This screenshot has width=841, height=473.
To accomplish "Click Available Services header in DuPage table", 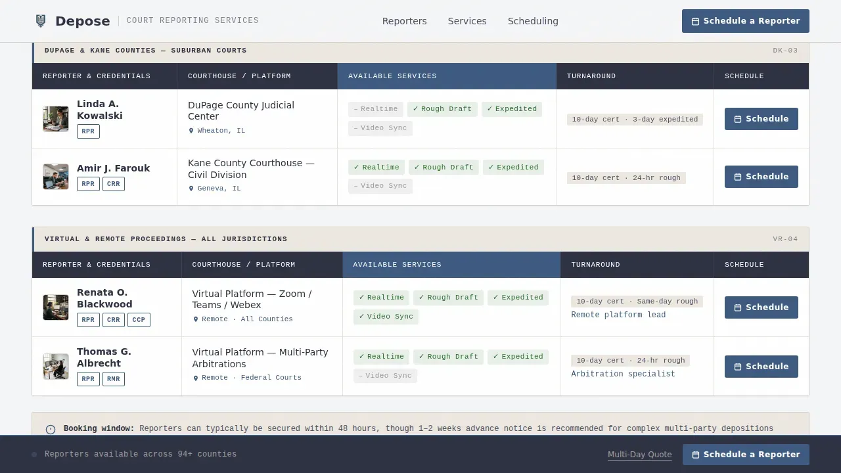I will coord(447,76).
